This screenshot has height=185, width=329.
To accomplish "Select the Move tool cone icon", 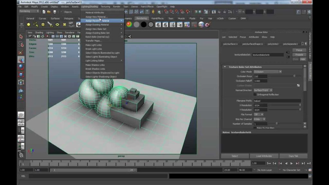I will click(21, 60).
